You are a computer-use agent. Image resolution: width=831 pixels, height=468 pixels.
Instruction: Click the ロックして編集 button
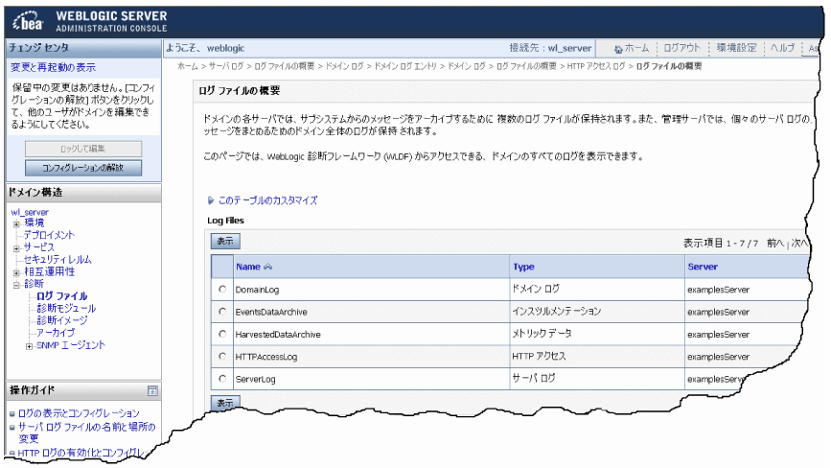click(x=83, y=149)
